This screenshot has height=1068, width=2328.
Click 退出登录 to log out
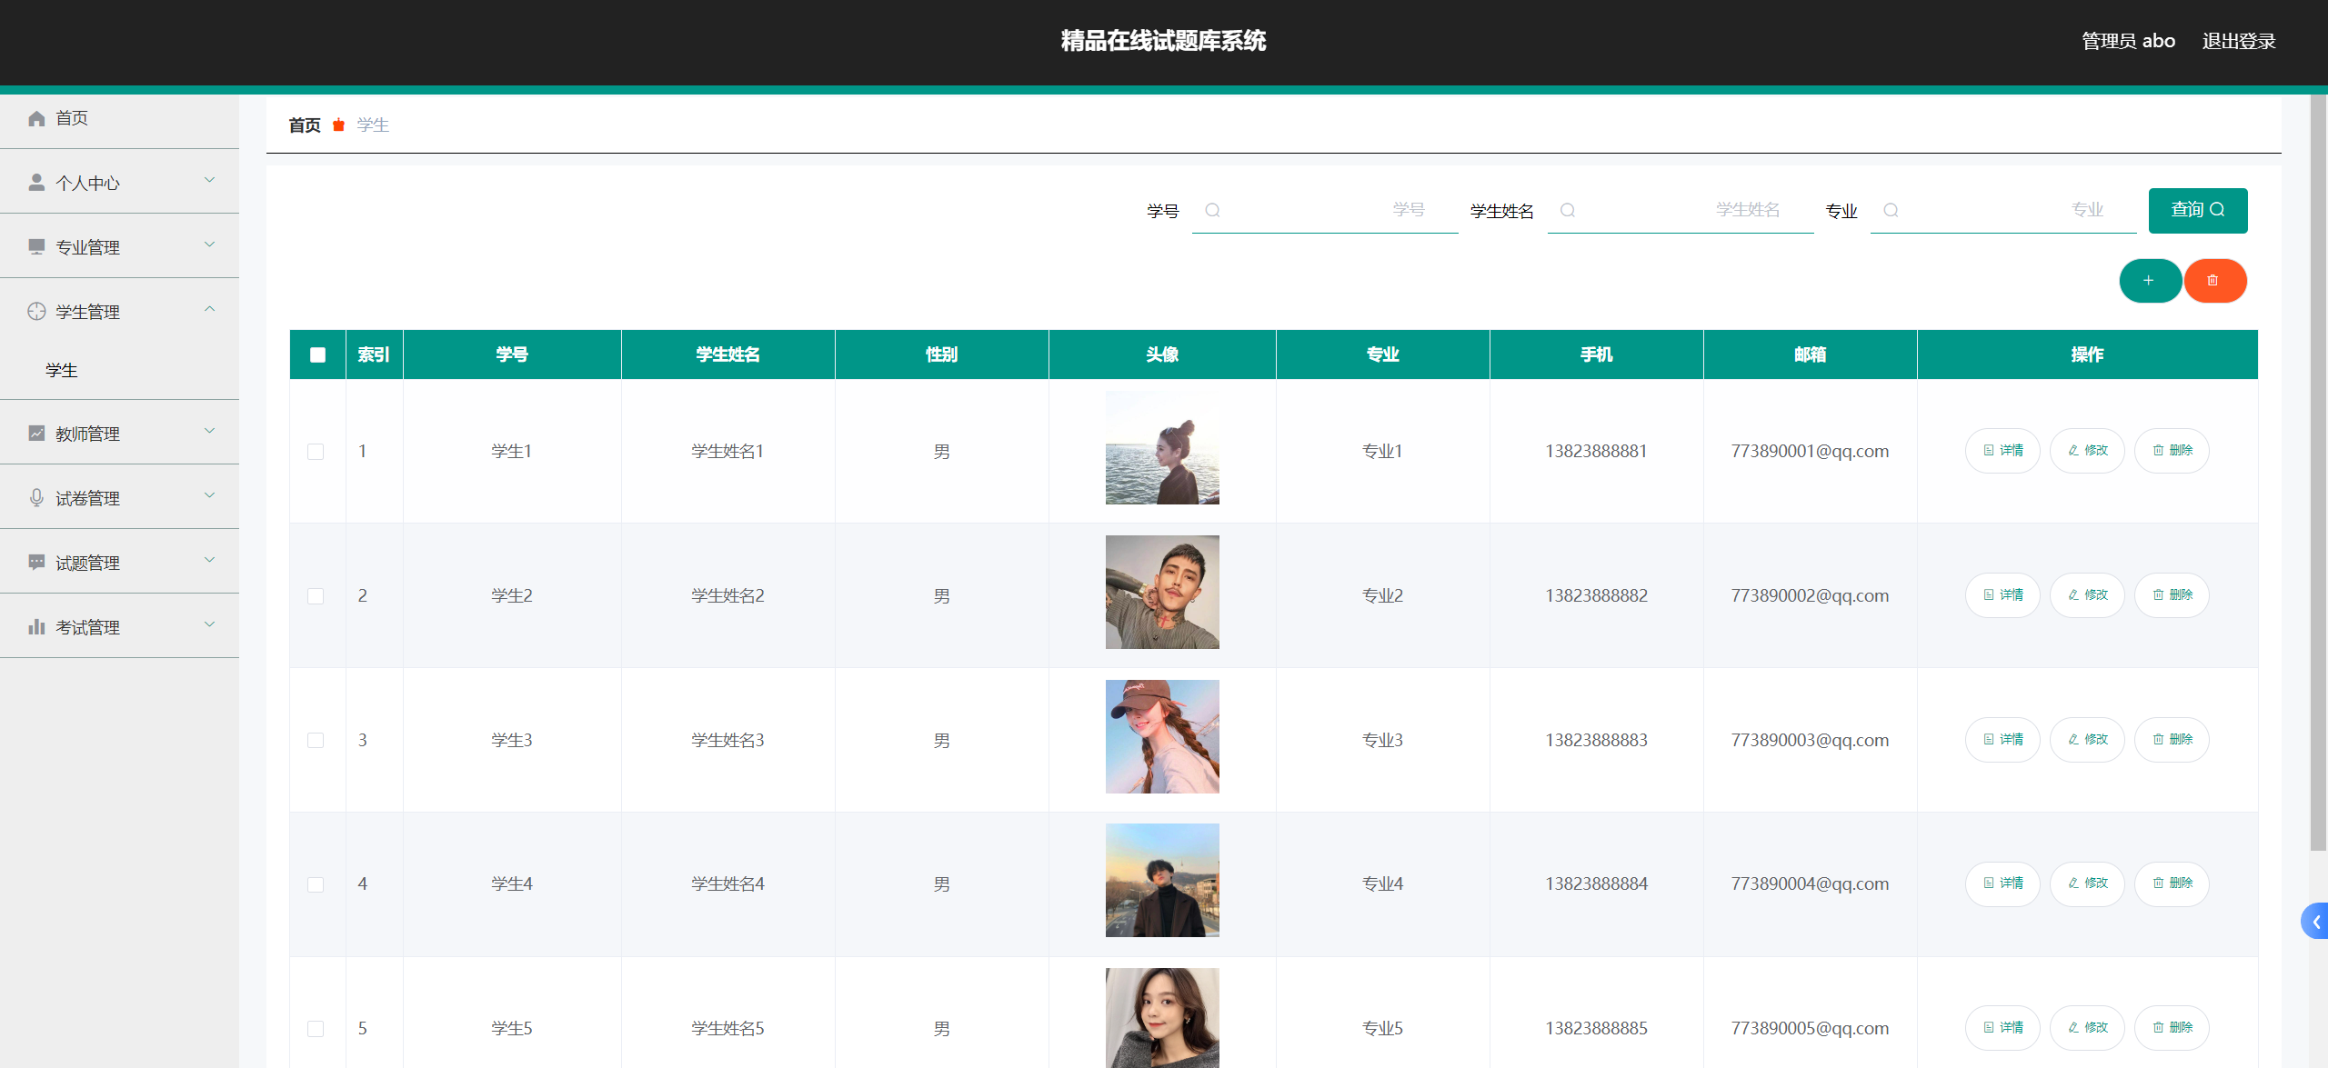(2238, 42)
